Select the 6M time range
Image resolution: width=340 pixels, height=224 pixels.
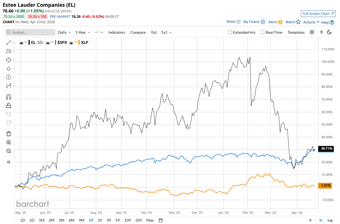71,220
